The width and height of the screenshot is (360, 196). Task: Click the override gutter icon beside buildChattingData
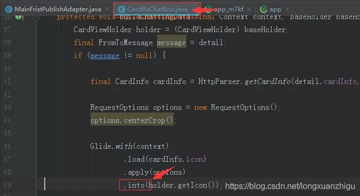tap(19, 17)
